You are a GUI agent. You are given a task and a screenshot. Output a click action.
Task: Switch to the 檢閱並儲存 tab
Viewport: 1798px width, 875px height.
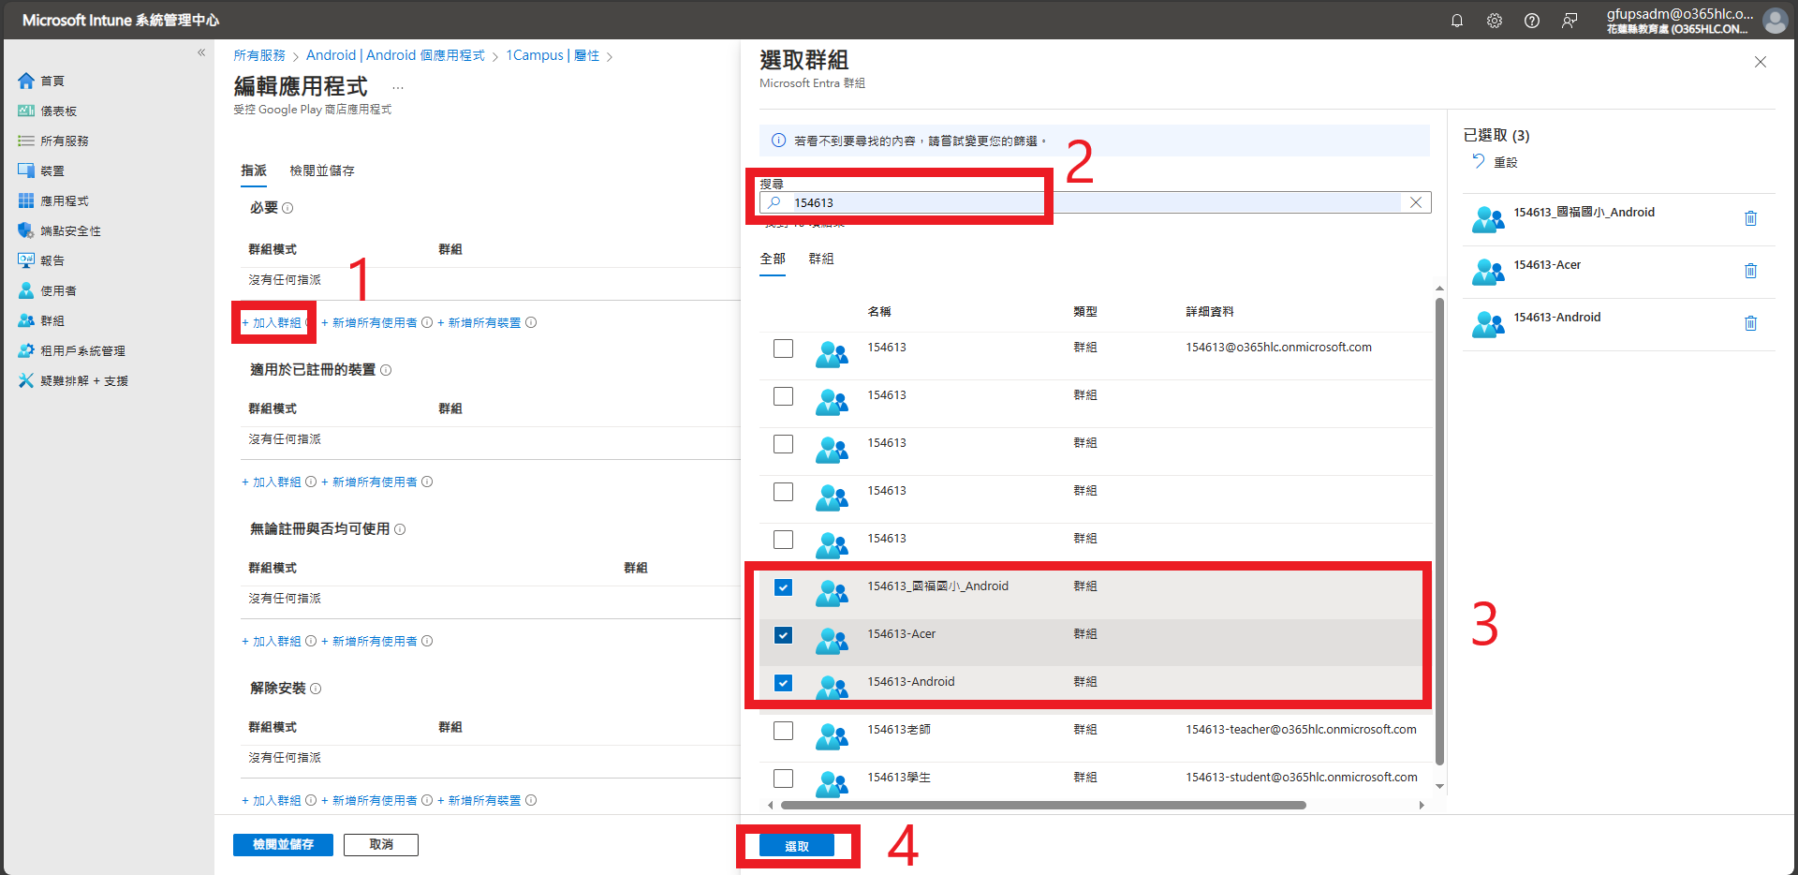(x=322, y=171)
